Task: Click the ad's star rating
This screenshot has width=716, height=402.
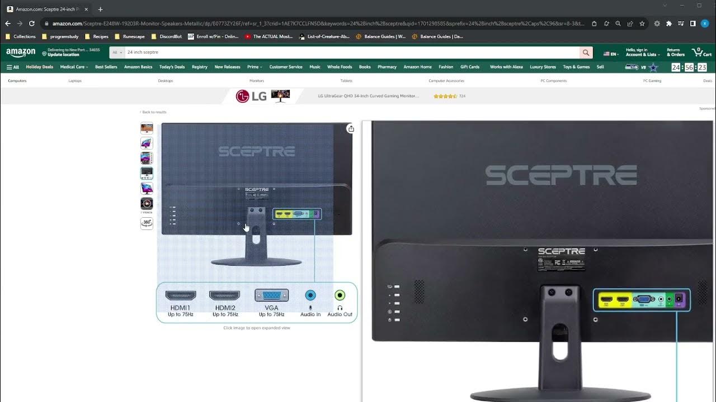Action: coord(445,96)
